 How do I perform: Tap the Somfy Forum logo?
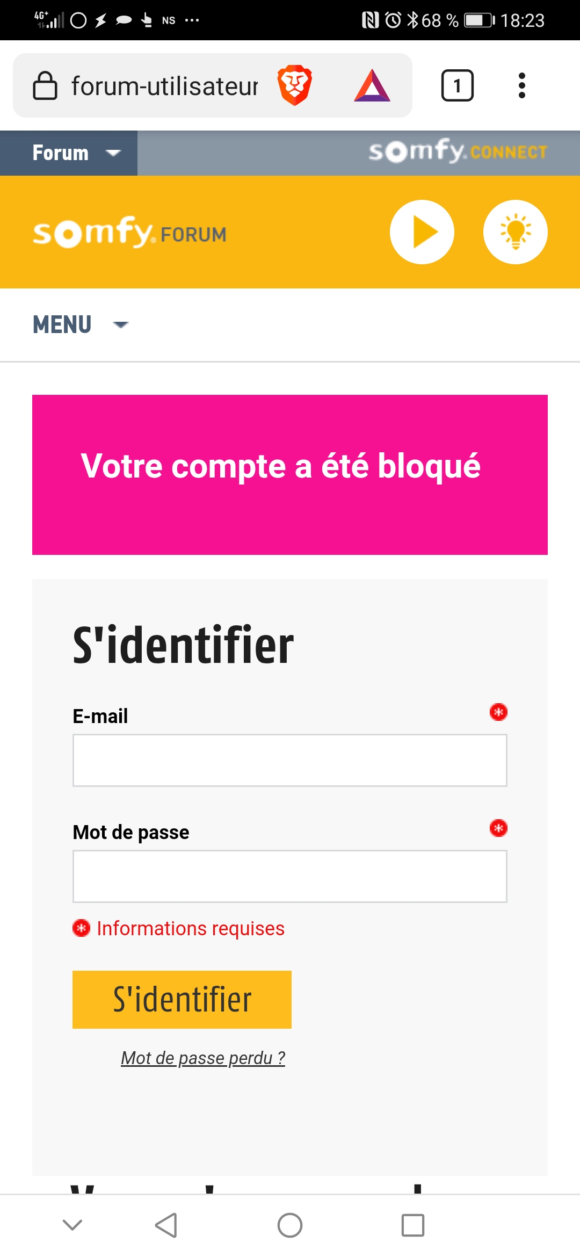pyautogui.click(x=129, y=233)
